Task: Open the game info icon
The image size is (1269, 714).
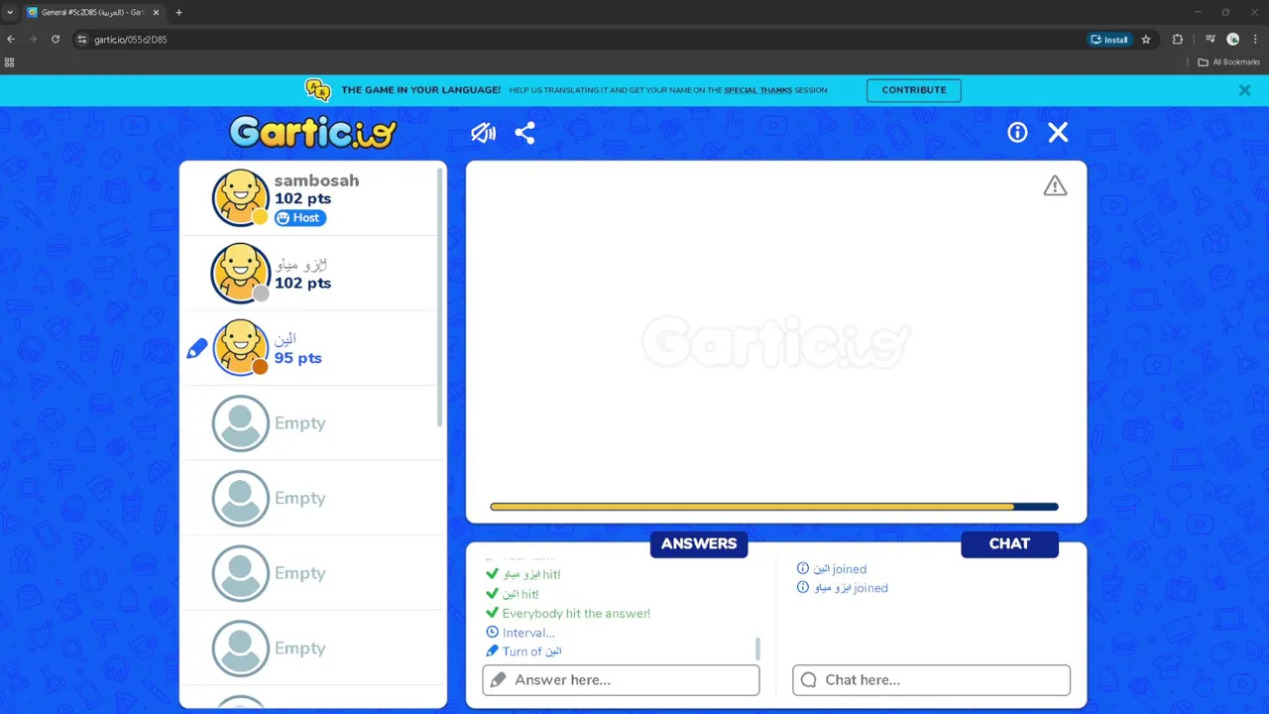Action: pos(1017,133)
